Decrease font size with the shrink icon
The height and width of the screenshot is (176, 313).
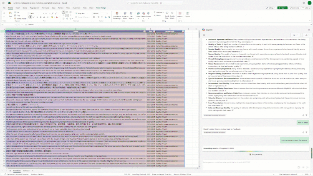(55, 14)
